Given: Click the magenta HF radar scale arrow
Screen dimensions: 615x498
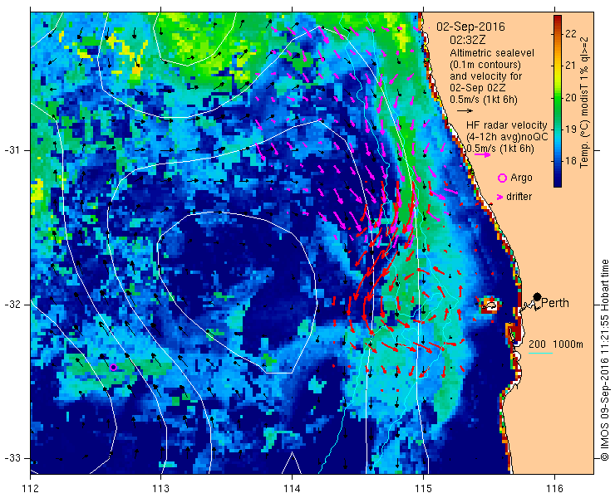Looking at the screenshot, I should (x=482, y=154).
